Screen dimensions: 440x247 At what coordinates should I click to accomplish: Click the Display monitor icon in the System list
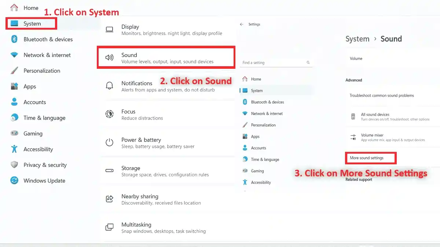click(109, 30)
